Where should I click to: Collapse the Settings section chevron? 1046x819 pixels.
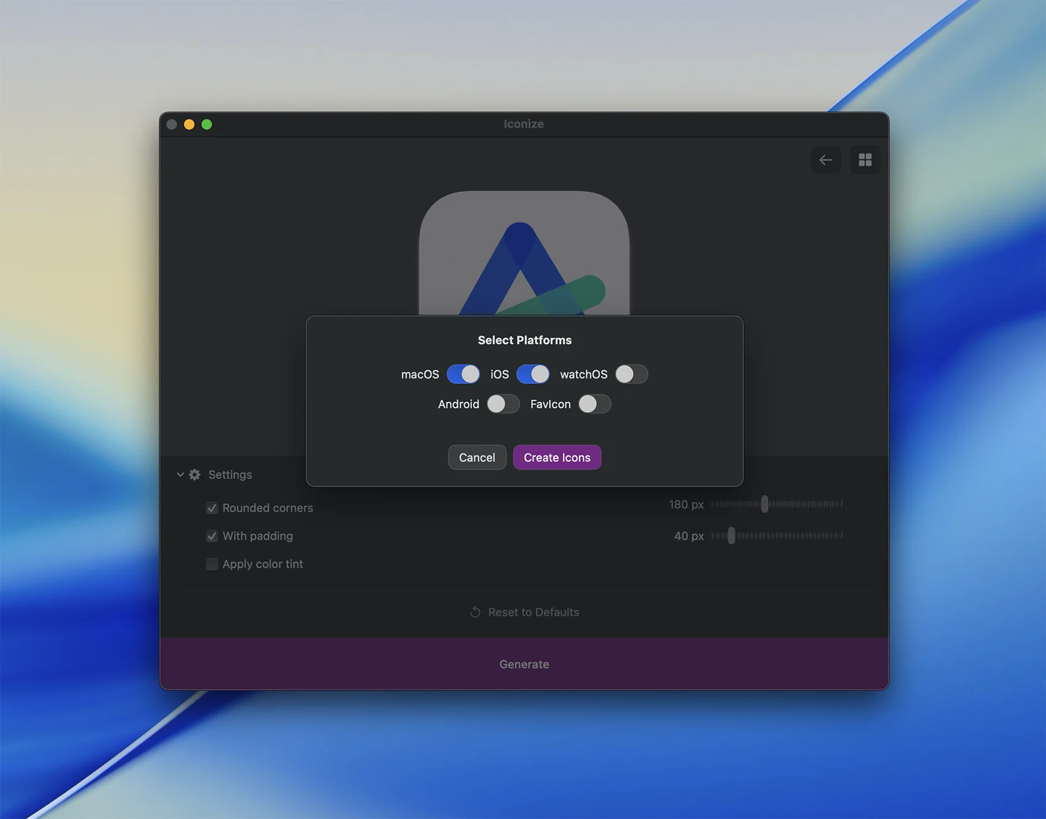180,474
